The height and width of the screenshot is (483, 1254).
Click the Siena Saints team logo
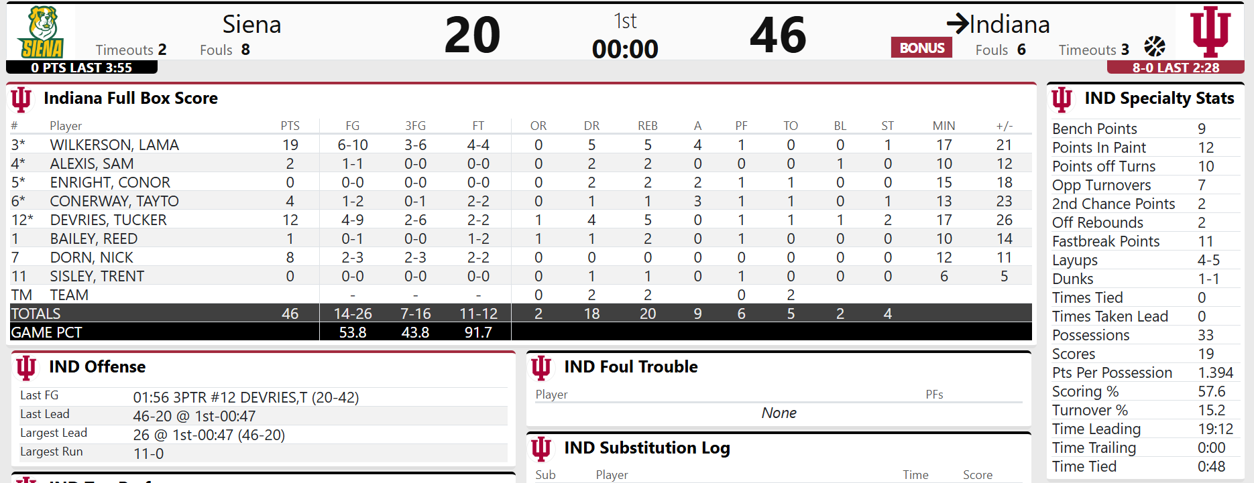pos(42,32)
